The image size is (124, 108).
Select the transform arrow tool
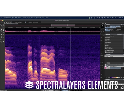click(1, 25)
